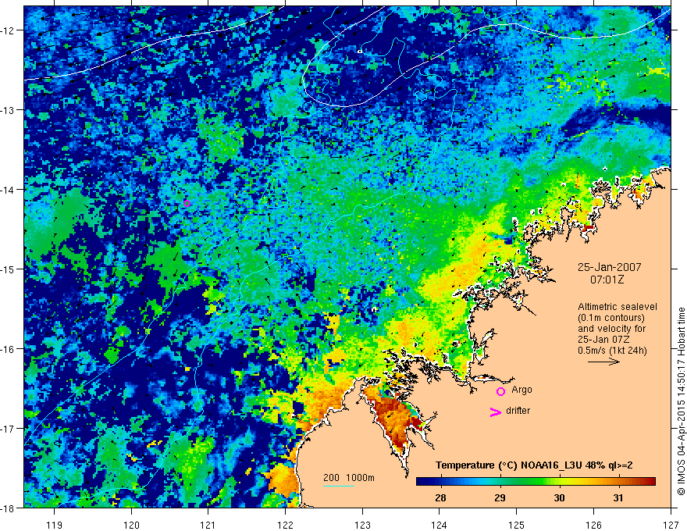The width and height of the screenshot is (687, 531).
Task: Click the 'Temperature (°C) NOAA16_L3U 48% ql>=2' title
Action: click(534, 465)
